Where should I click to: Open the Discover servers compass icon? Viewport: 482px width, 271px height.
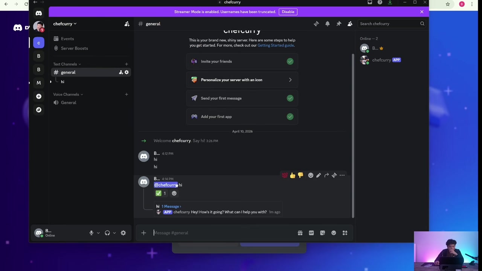[x=38, y=110]
